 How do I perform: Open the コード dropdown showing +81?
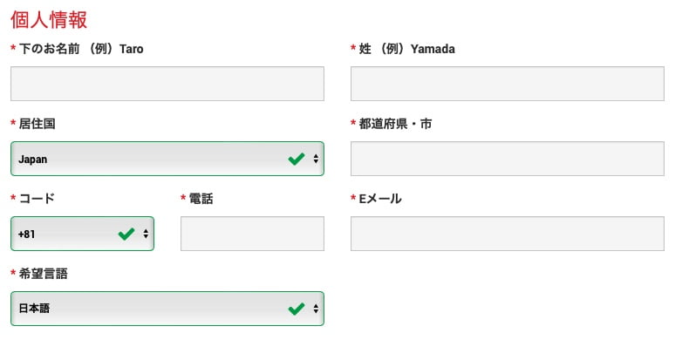82,234
